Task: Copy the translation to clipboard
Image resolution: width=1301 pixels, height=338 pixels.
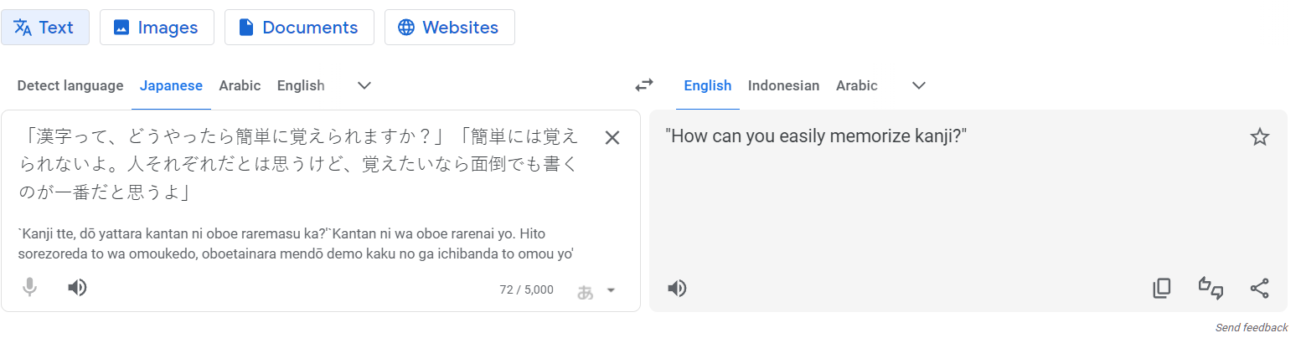Action: (x=1161, y=289)
